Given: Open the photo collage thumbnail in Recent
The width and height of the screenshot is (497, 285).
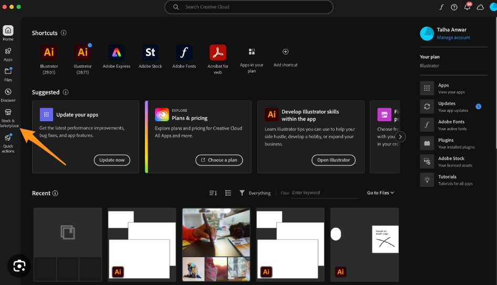Looking at the screenshot, I should (216, 245).
